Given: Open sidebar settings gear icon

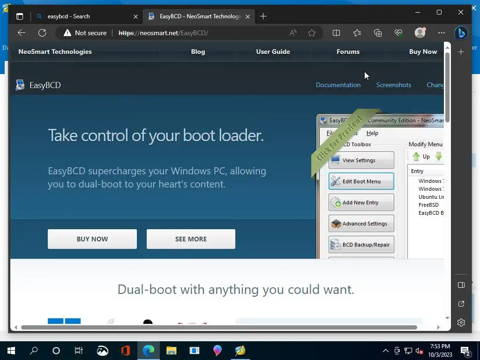Looking at the screenshot, I should click(x=461, y=322).
